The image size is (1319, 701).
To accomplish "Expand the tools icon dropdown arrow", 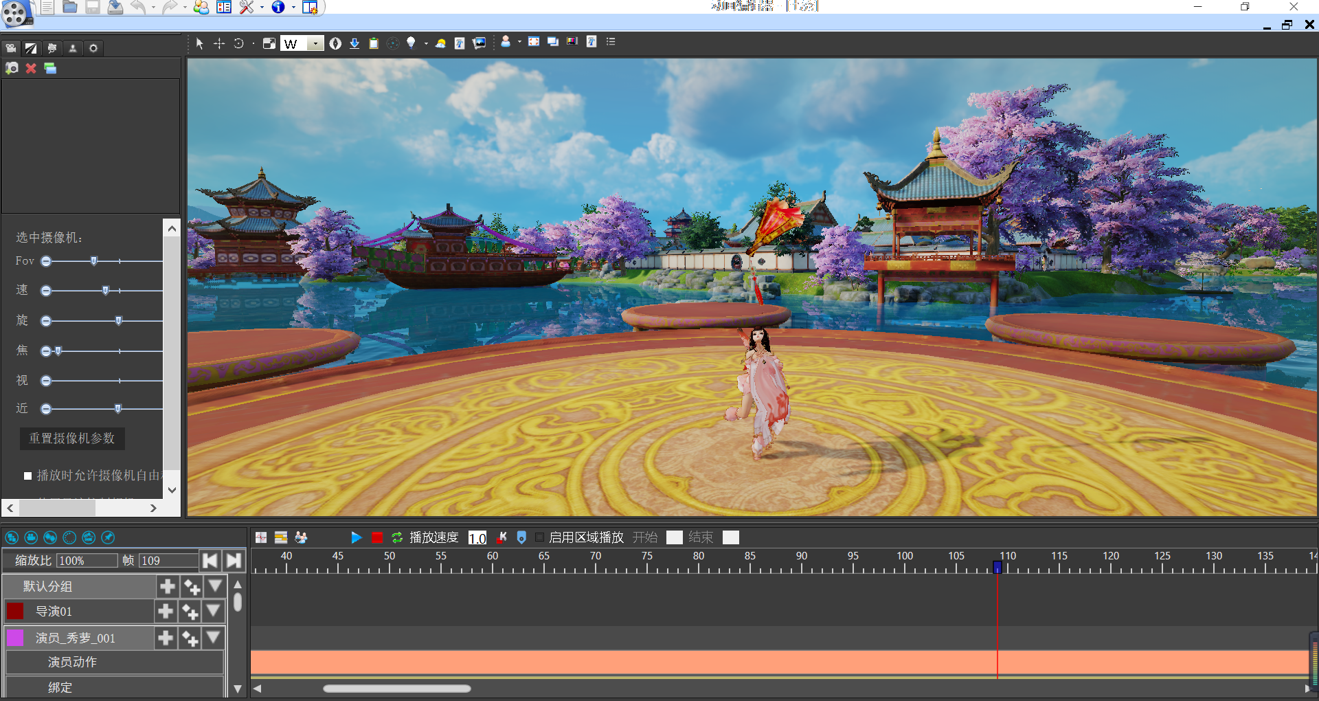I will 262,8.
